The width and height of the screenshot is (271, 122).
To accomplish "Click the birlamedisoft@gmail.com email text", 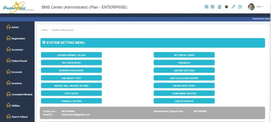I will click(76, 115).
